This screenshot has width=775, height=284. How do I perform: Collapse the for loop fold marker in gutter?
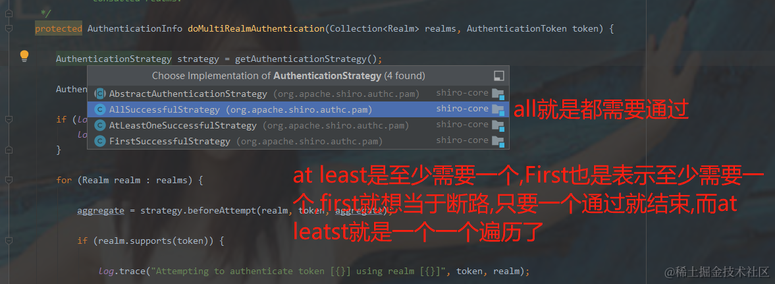(9, 180)
